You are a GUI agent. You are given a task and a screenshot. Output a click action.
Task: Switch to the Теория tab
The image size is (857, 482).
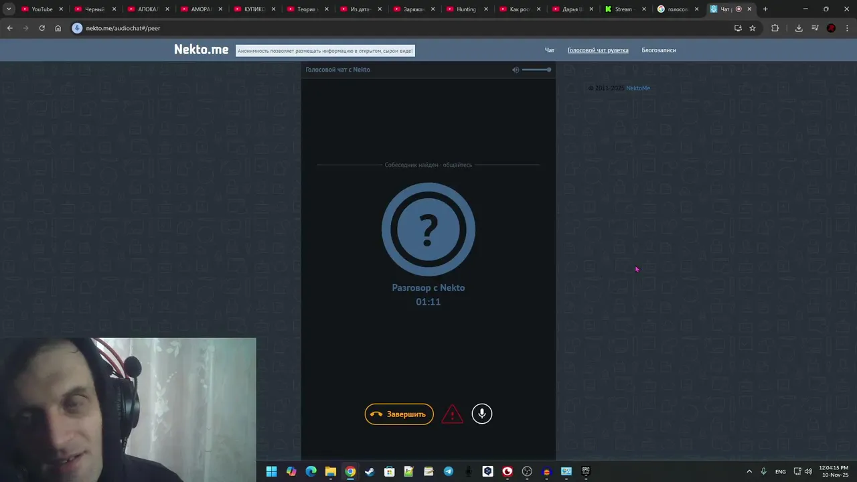tap(306, 9)
